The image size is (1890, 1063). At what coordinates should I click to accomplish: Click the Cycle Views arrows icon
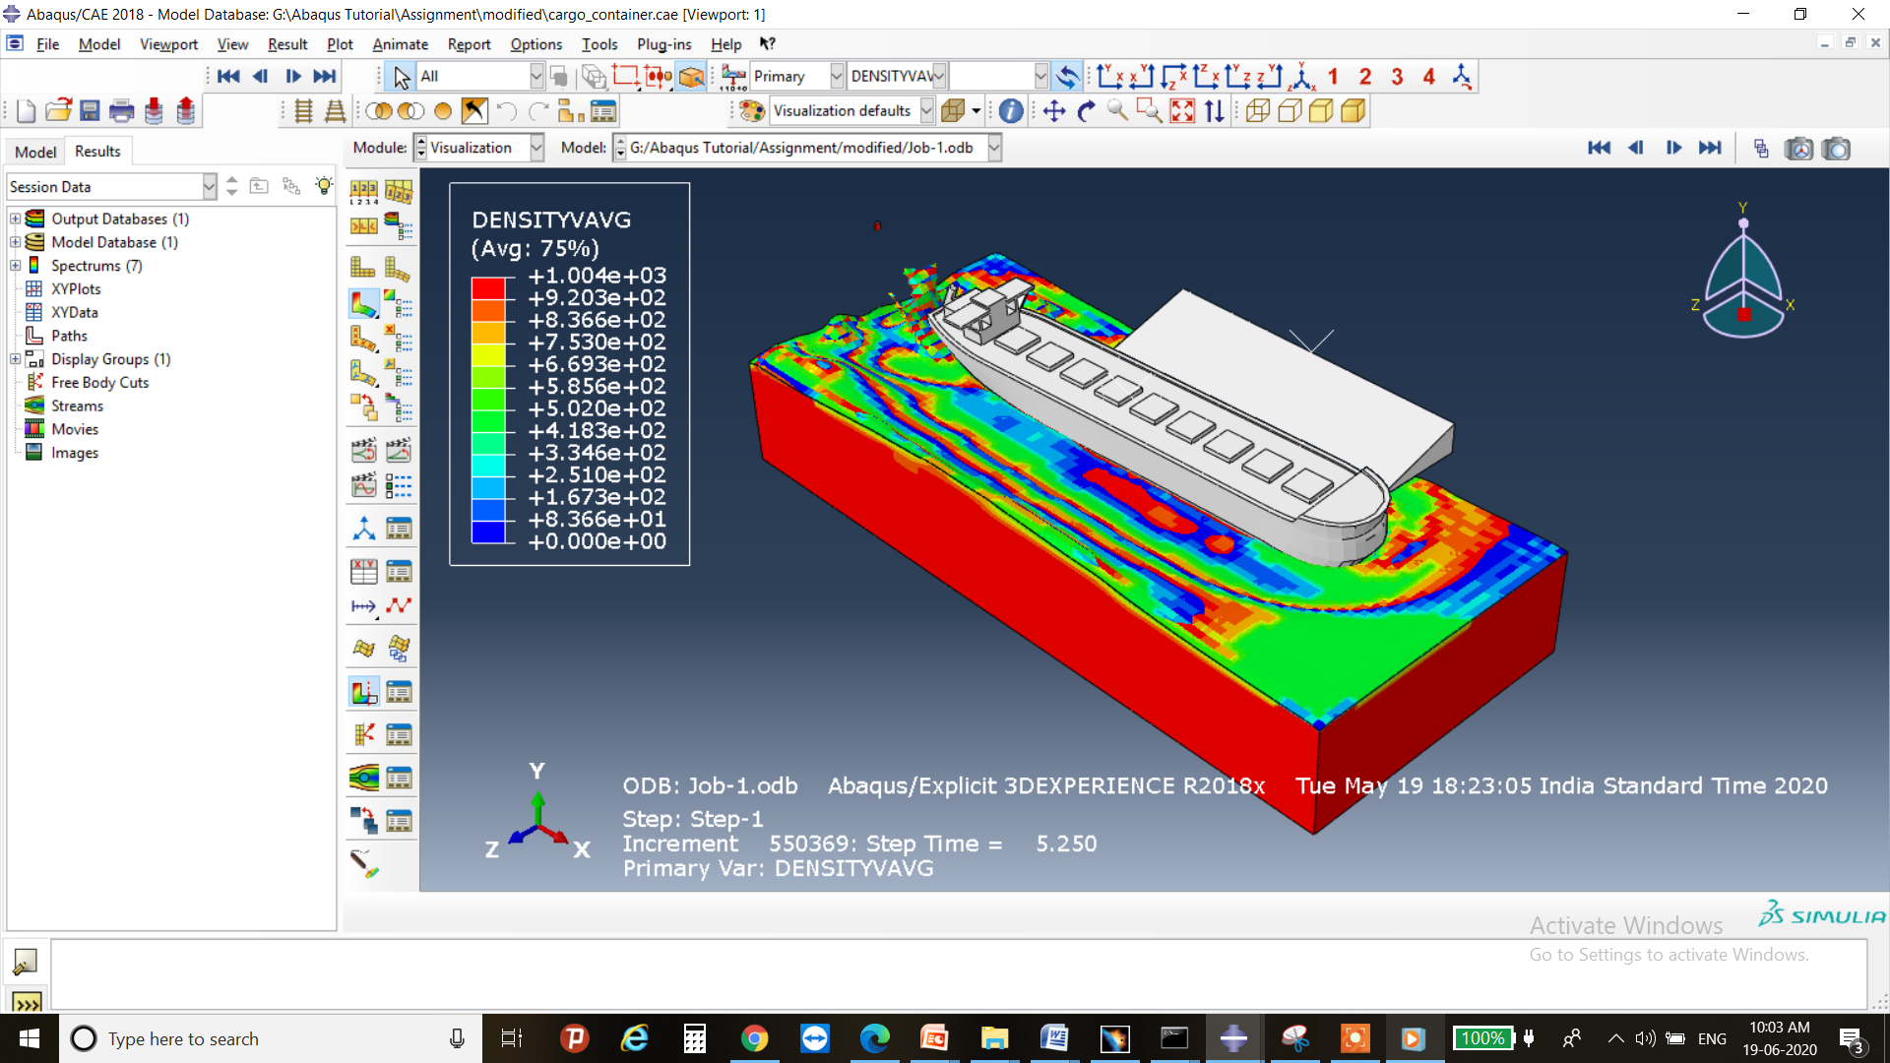(1215, 111)
